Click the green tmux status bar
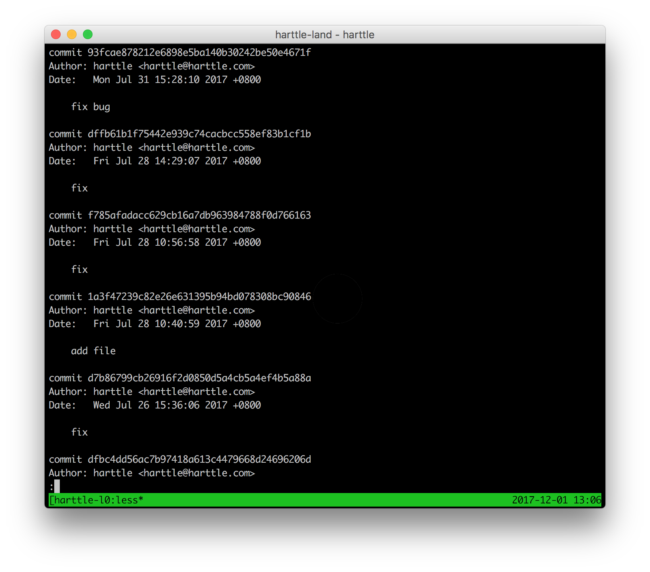650x572 pixels. pyautogui.click(x=319, y=499)
